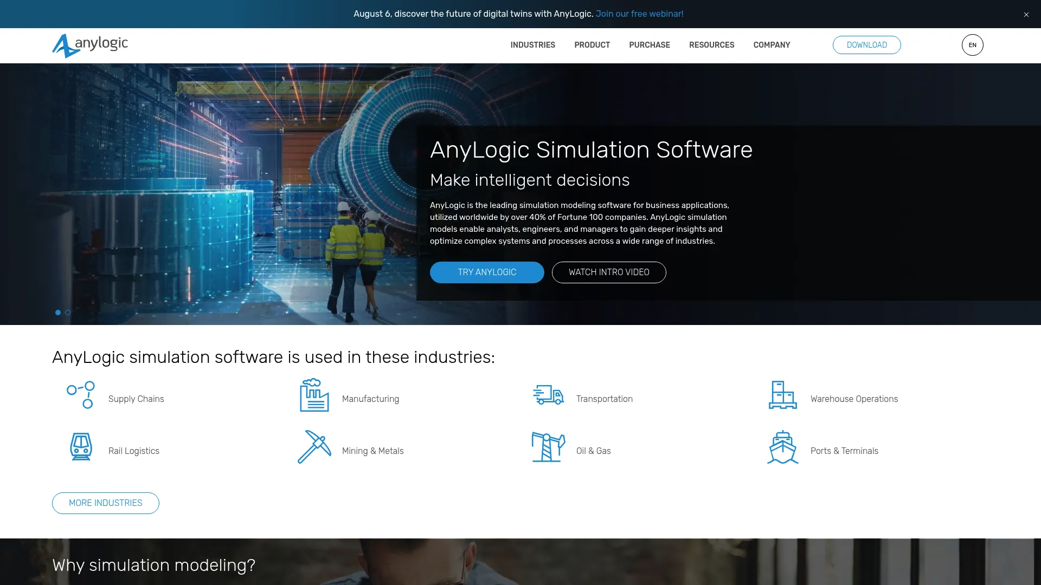This screenshot has height=585, width=1041.
Task: Click the industries section heading text
Action: click(x=273, y=357)
